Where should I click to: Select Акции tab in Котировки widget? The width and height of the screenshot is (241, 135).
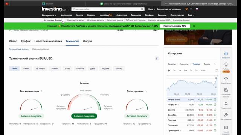(207, 64)
